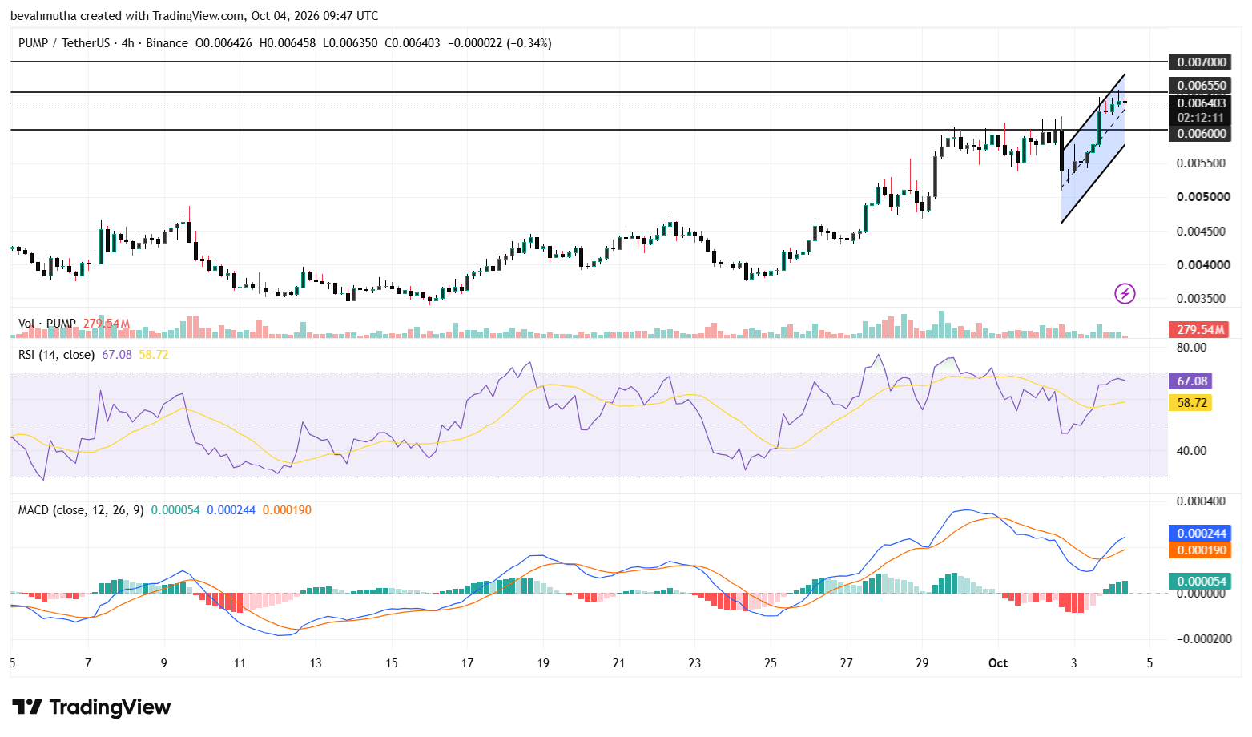1252x737 pixels.
Task: Click the 0.004500 price axis label
Action: 1202,232
